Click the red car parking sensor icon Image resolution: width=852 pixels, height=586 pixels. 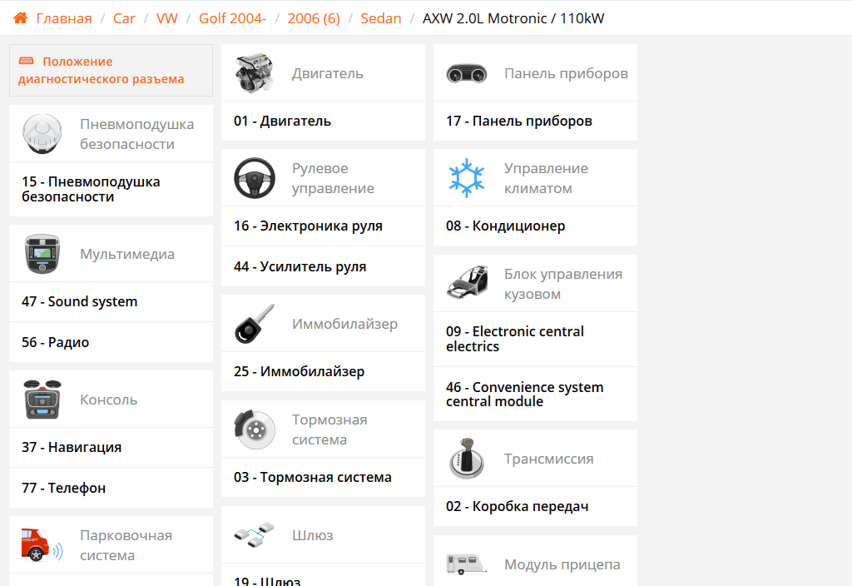42,545
